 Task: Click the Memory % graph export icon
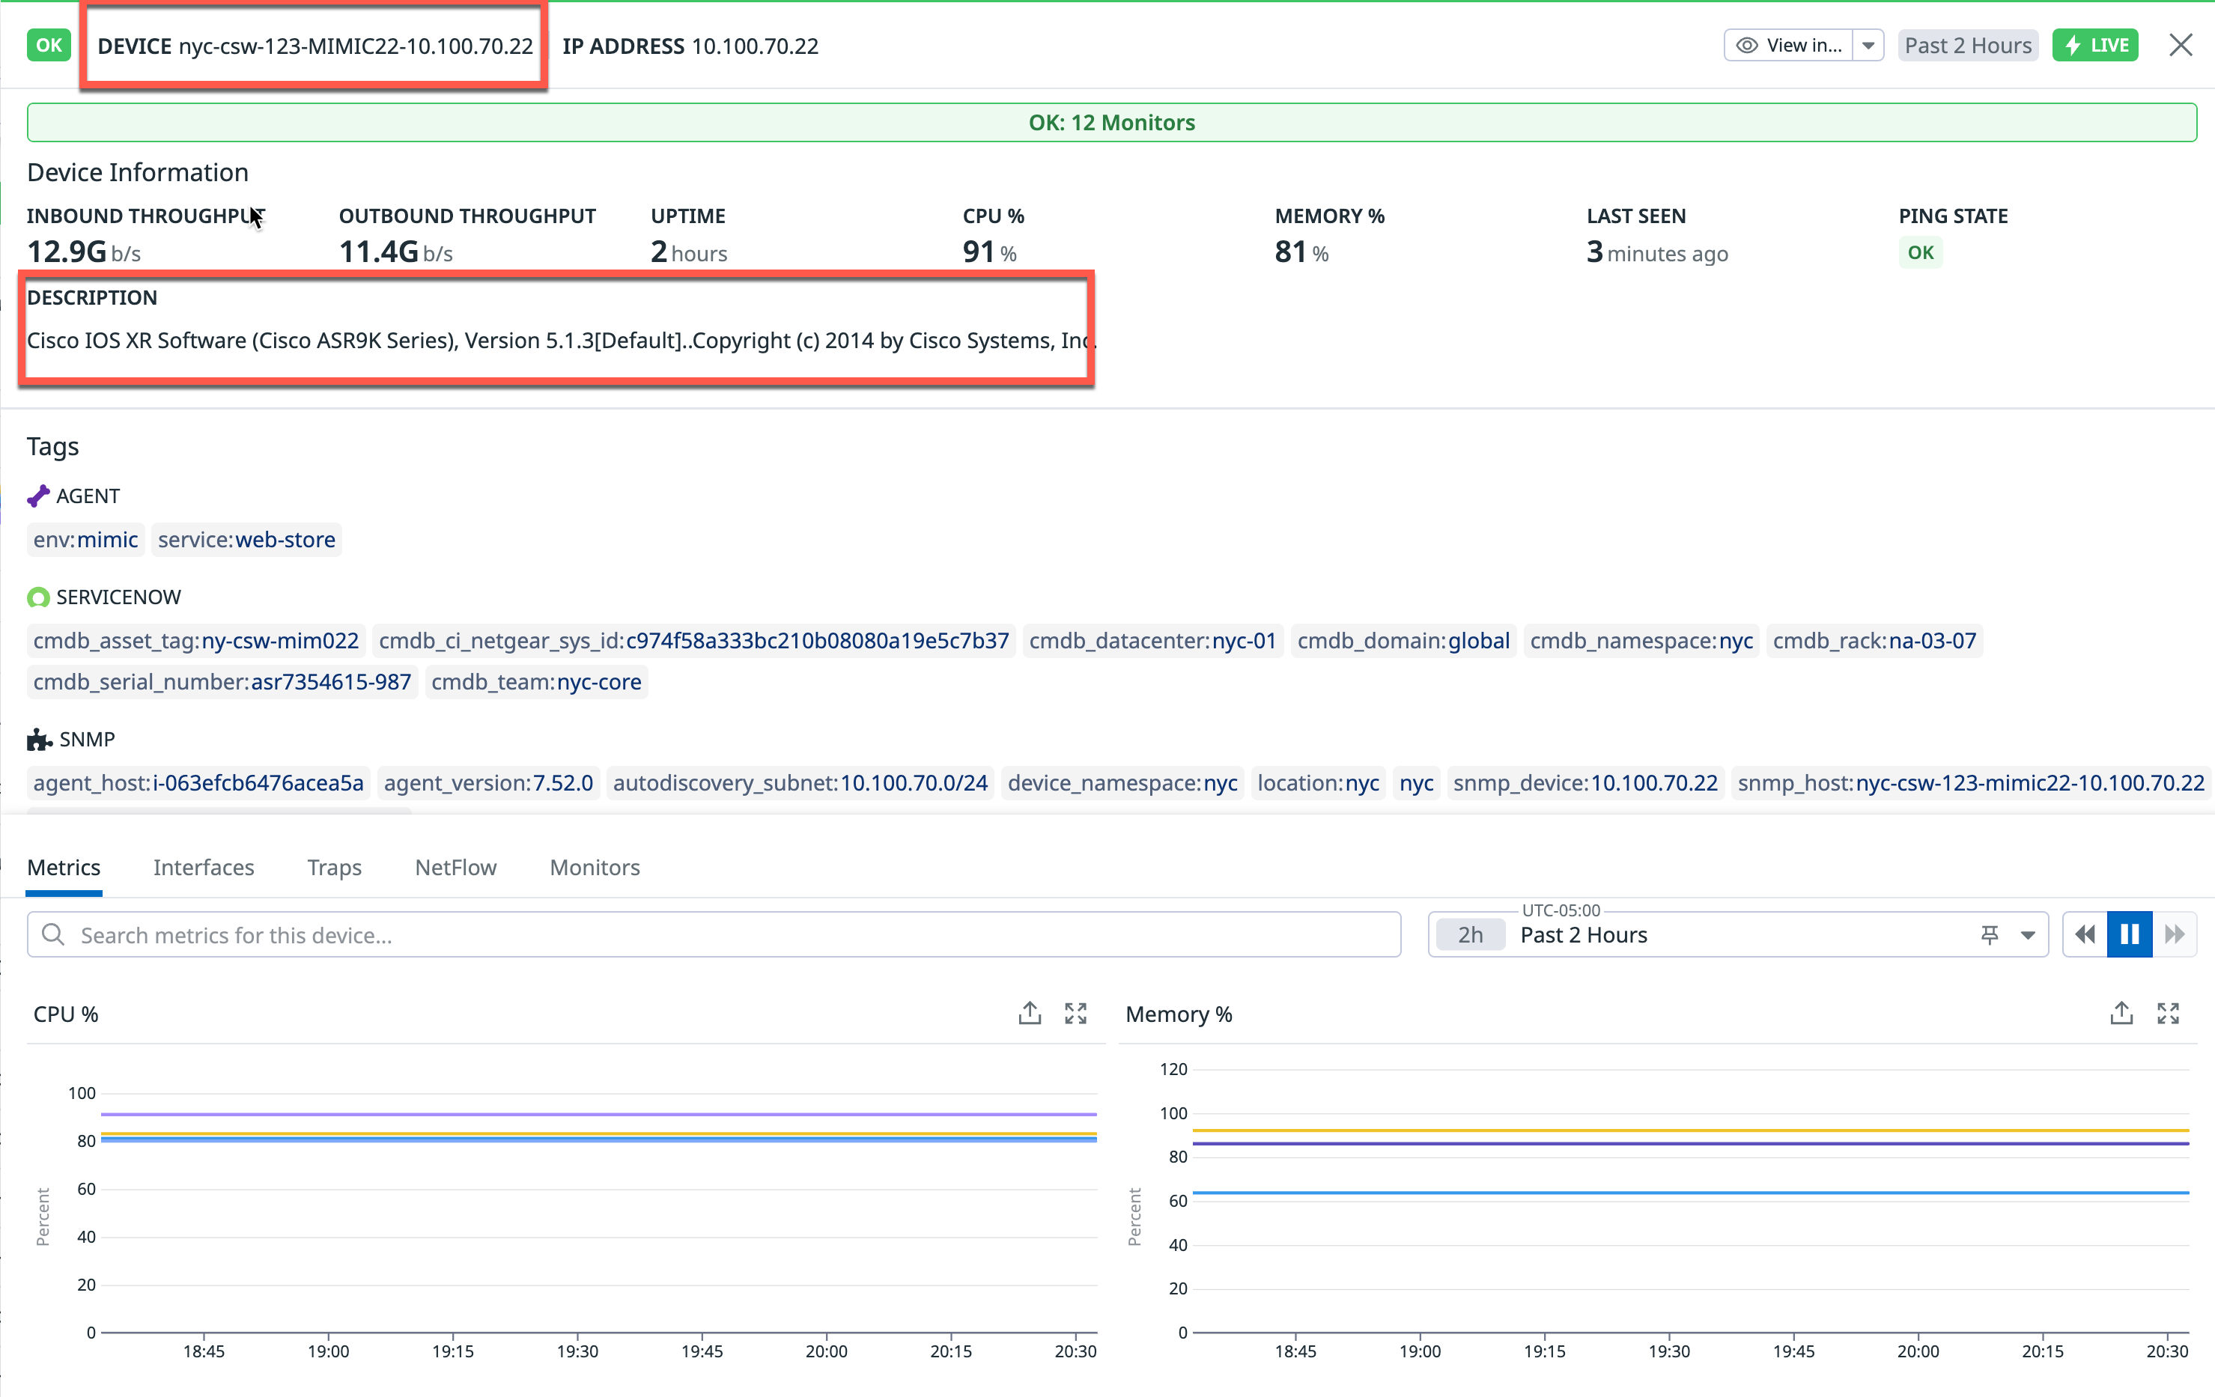coord(2121,1014)
